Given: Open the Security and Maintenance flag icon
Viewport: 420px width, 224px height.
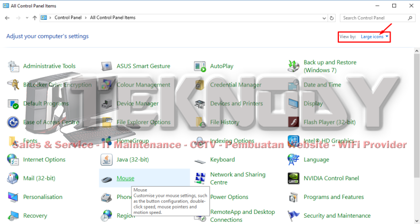Looking at the screenshot, I should coord(293,215).
